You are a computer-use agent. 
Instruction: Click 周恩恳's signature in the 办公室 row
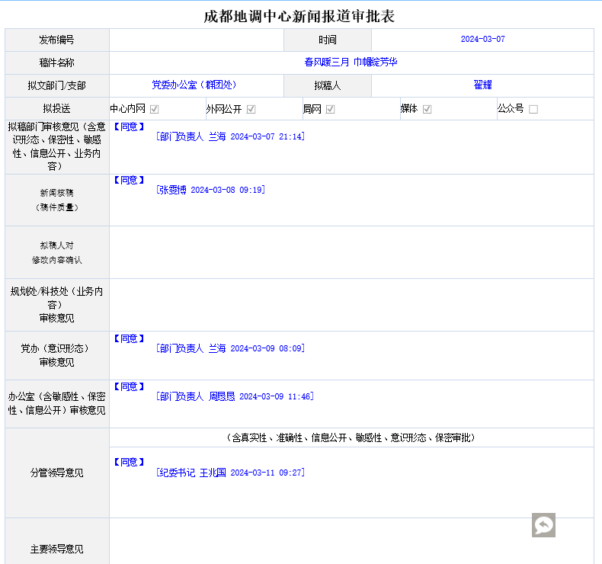pyautogui.click(x=235, y=396)
